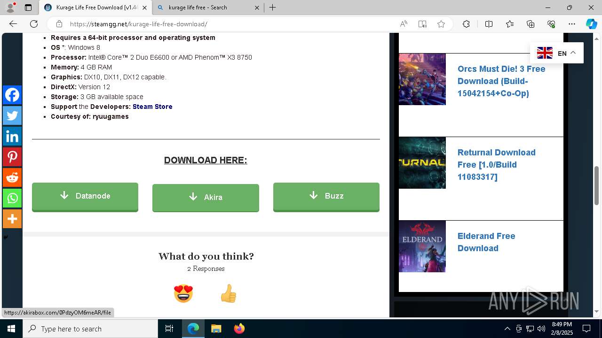Screen dimensions: 602x338
Task: View site information lock icon
Action: (x=59, y=24)
